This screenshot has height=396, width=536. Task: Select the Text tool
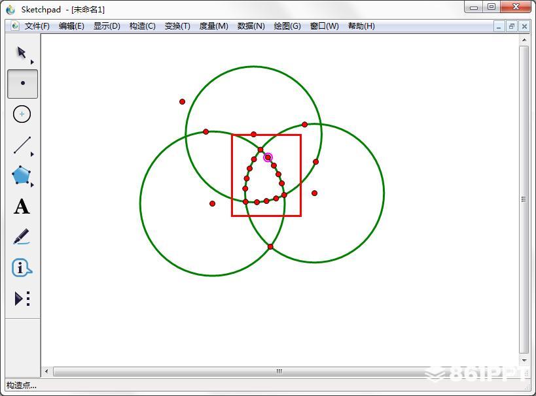22,206
